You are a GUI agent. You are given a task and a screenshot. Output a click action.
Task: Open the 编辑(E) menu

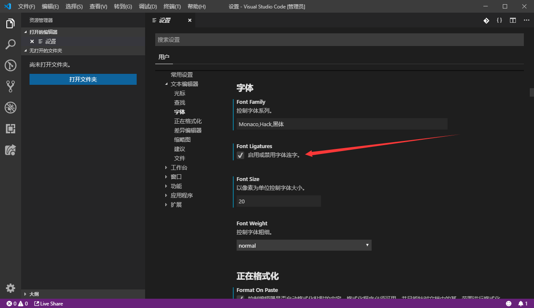click(50, 7)
